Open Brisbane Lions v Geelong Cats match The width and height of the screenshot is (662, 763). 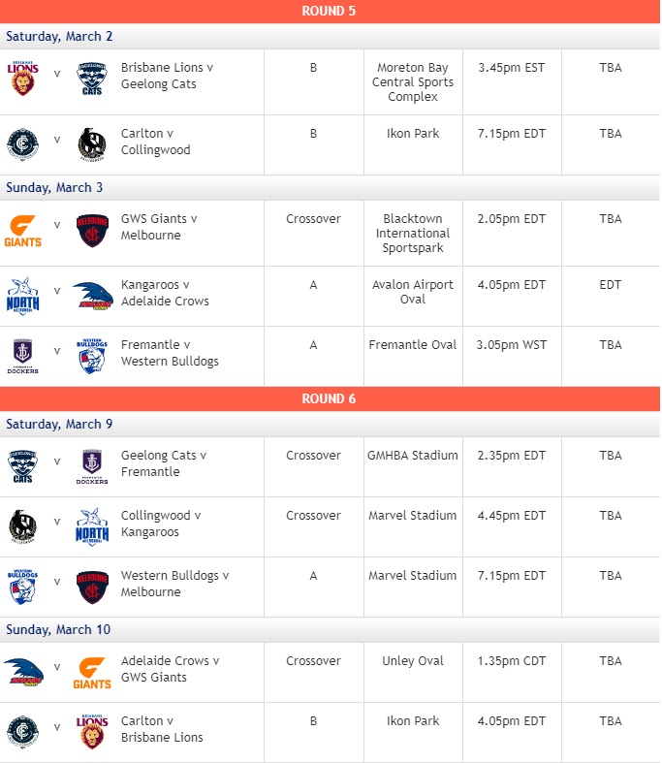tap(167, 76)
